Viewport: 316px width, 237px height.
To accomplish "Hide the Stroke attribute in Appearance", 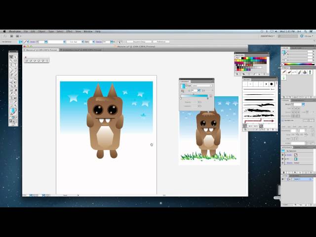I will click(282, 155).
